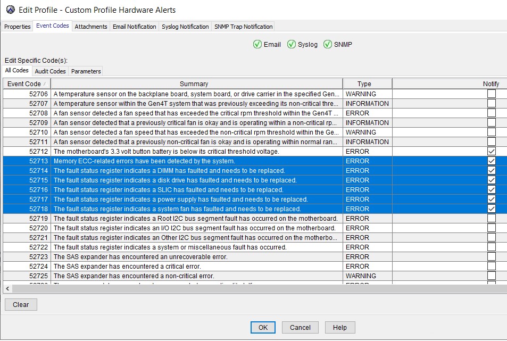The image size is (507, 341).
Task: Toggle the SNMP green check icon
Action: [328, 44]
